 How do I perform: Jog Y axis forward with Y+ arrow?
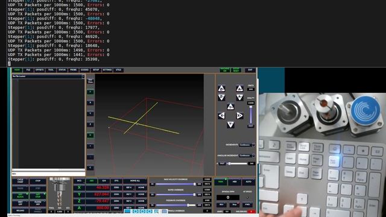pyautogui.click(x=230, y=107)
